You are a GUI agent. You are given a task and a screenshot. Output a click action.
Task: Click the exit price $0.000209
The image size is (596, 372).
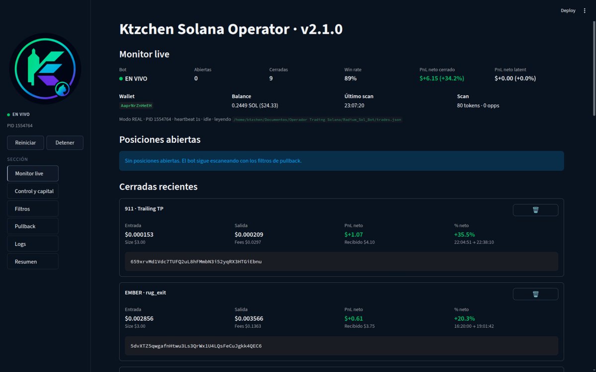pos(249,235)
